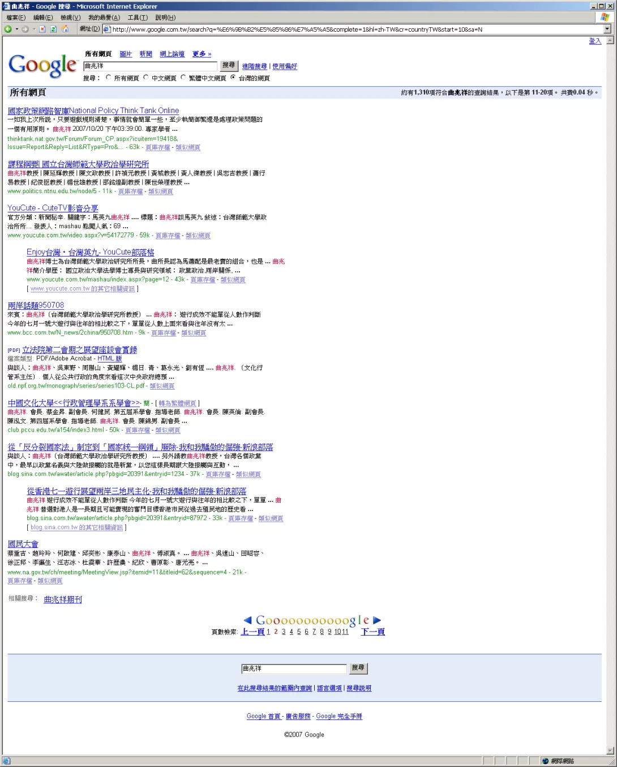This screenshot has height=767, width=617.
Task: Open the 轉為繁體網頁 link
Action: [178, 403]
